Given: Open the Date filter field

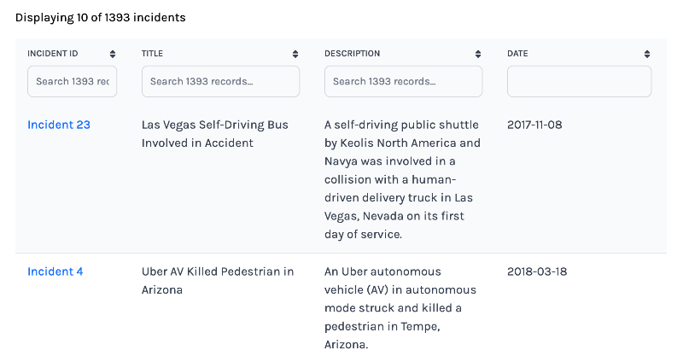Looking at the screenshot, I should point(579,82).
